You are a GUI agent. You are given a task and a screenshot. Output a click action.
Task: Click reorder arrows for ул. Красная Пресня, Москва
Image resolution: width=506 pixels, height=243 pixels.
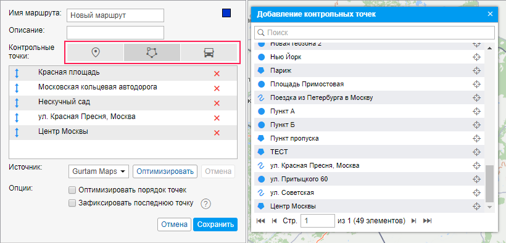click(17, 118)
